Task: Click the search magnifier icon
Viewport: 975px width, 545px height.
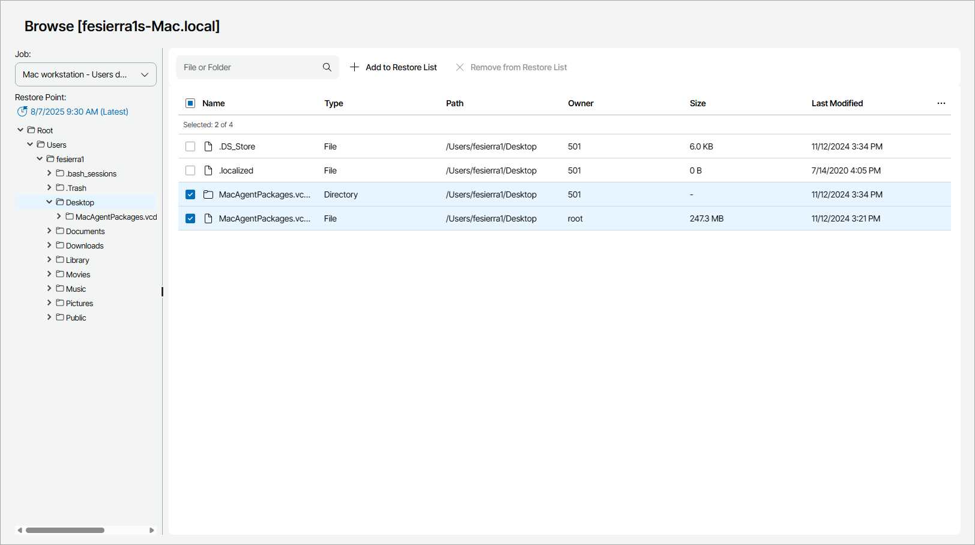Action: tap(327, 67)
